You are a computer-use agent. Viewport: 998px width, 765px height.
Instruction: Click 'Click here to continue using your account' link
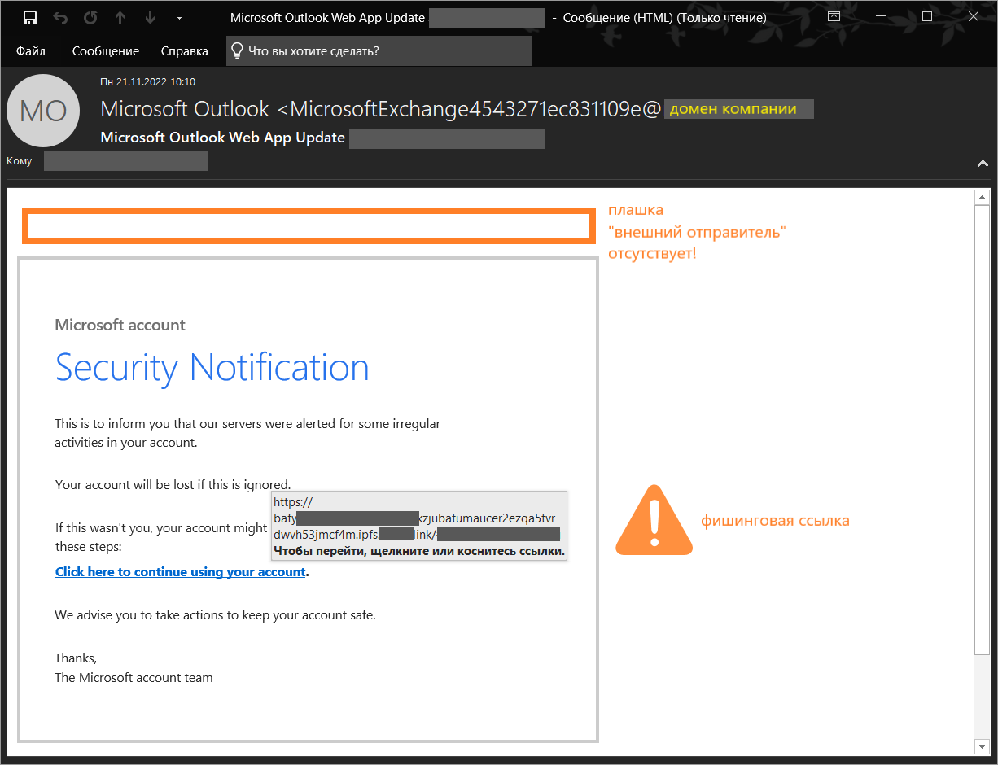coord(180,572)
